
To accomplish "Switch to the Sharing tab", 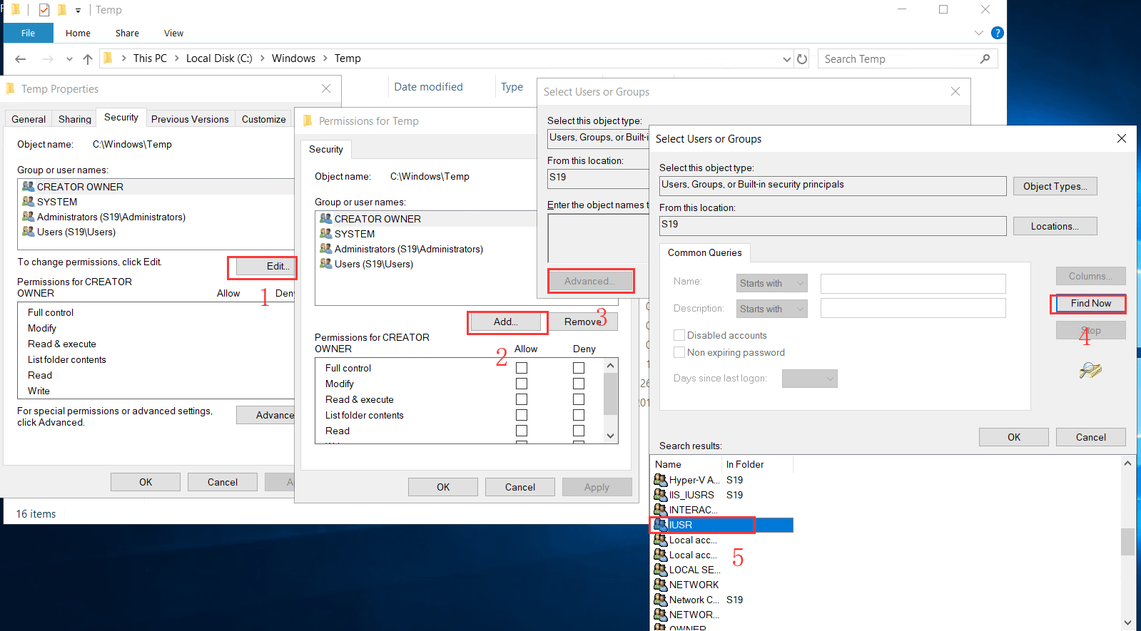I will coord(74,119).
